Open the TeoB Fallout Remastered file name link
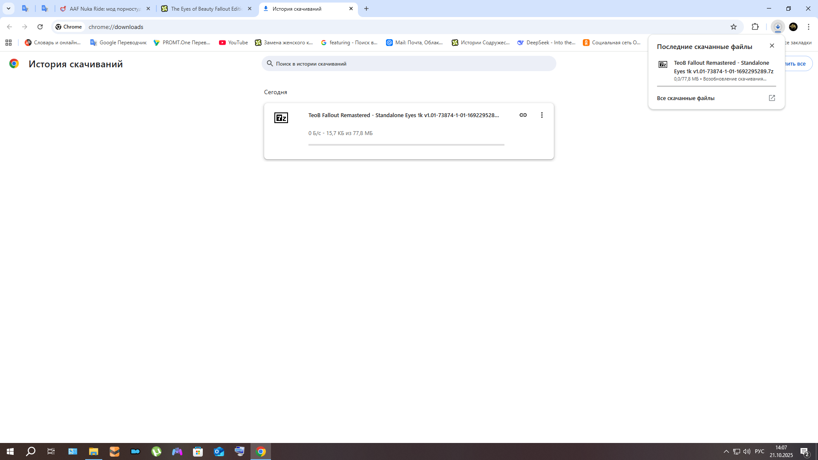 pos(403,115)
